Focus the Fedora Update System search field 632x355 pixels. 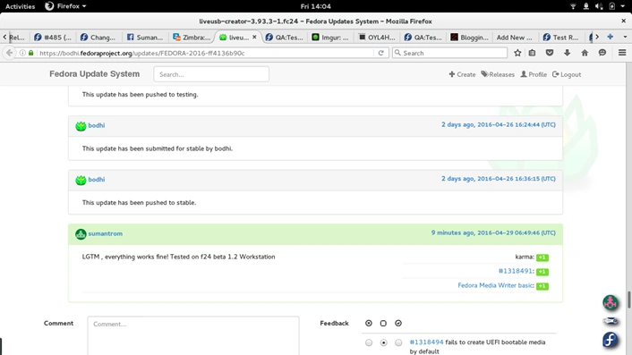coord(211,74)
